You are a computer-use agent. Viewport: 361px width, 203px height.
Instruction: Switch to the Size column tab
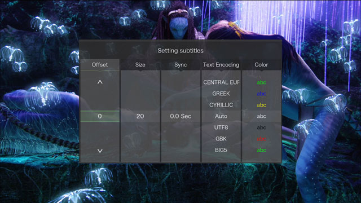(140, 65)
